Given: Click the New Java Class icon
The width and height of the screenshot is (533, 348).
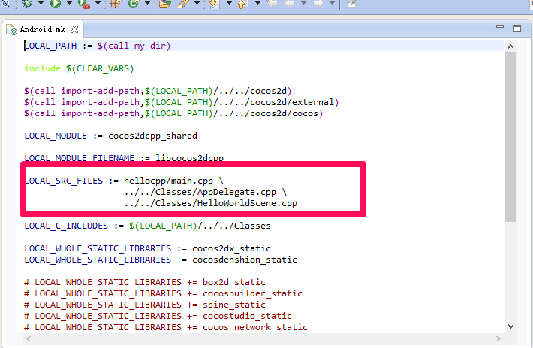Looking at the screenshot, I should pyautogui.click(x=134, y=4).
